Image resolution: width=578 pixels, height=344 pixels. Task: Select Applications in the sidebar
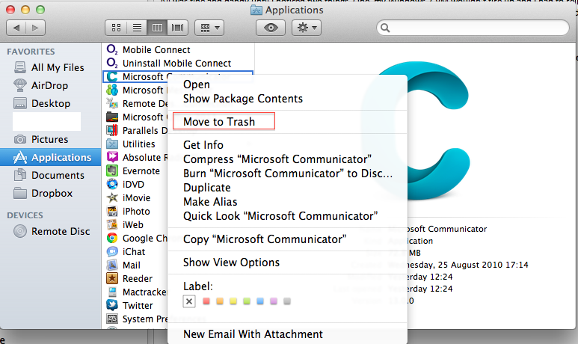(x=51, y=158)
